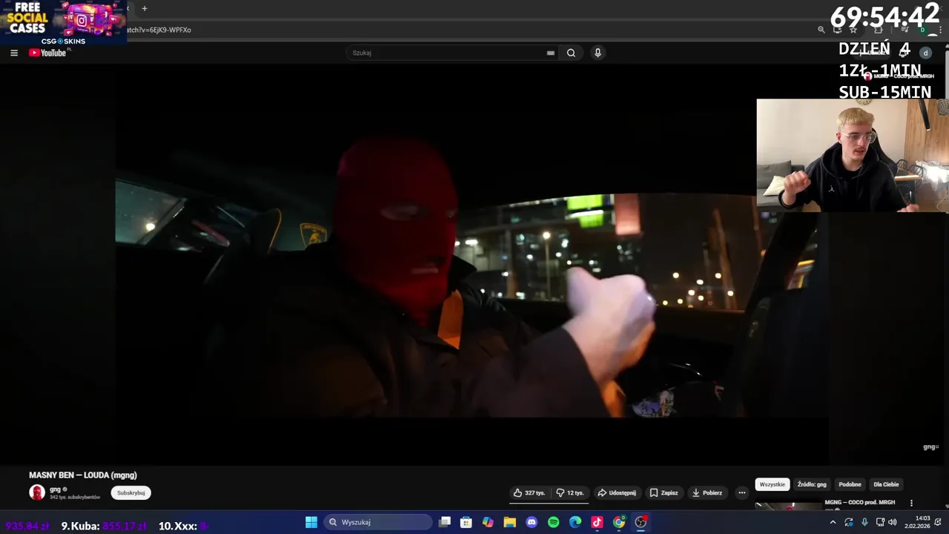The height and width of the screenshot is (534, 949).
Task: Open Task View from the taskbar
Action: click(445, 522)
